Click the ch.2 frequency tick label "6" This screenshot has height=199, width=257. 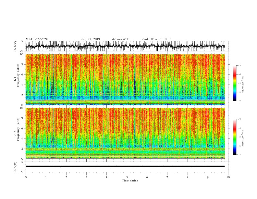[23, 128]
